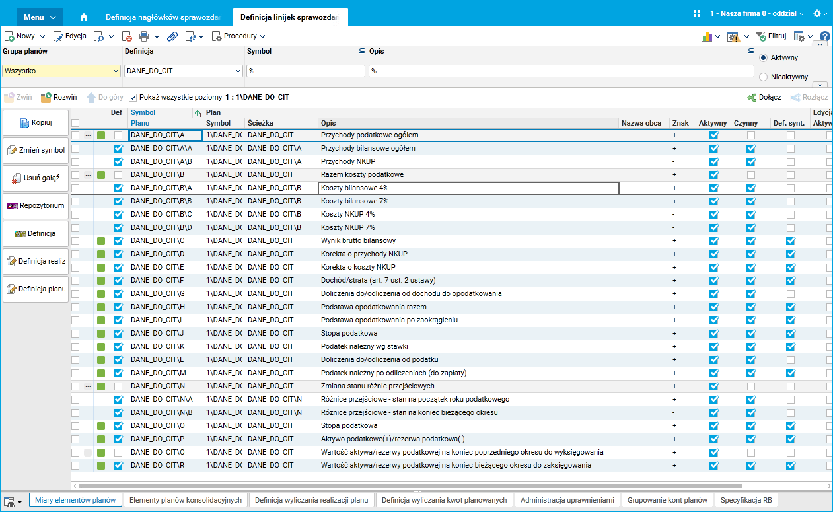
Task: Open the blue help question mark
Action: point(824,36)
